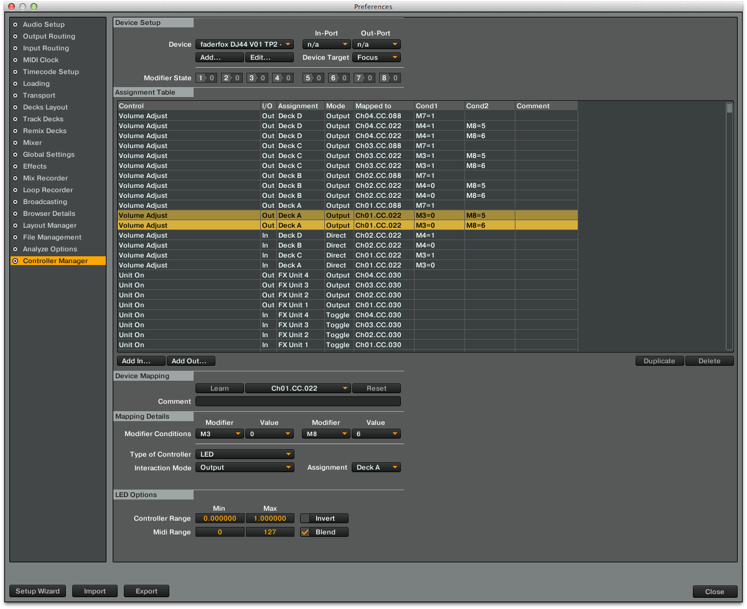
Task: Expand the In-Port dropdown
Action: tap(326, 44)
